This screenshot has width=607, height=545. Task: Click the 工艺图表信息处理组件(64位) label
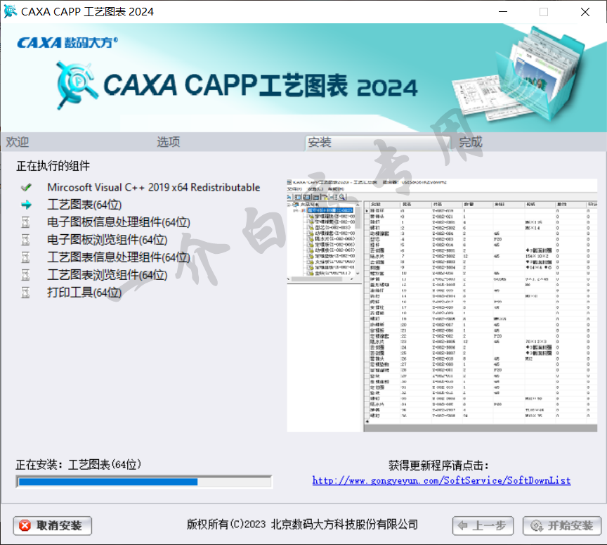tap(119, 257)
